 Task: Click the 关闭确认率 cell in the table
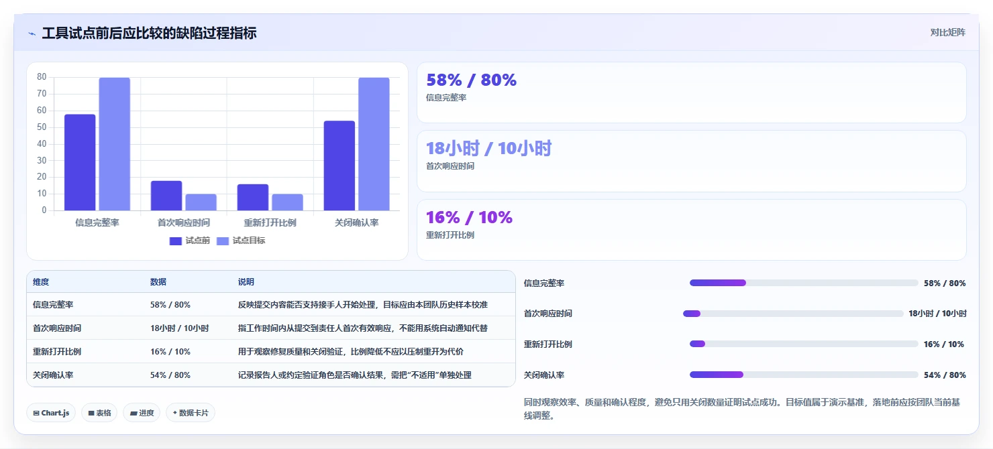coord(53,375)
